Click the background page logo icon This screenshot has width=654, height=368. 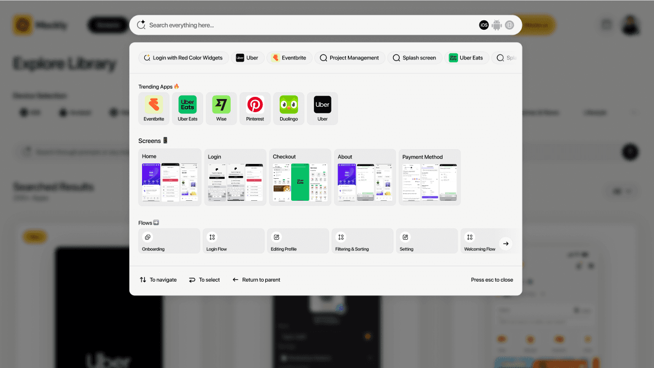pos(23,25)
